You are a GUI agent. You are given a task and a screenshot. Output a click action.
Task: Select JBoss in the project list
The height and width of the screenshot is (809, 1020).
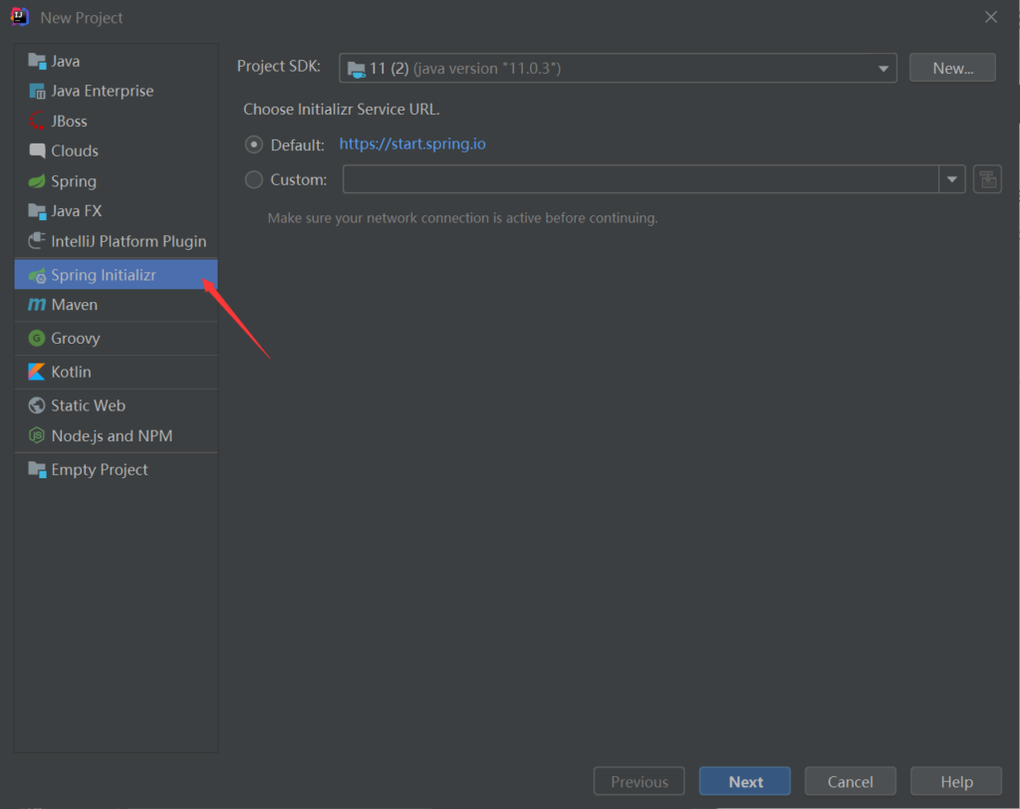pos(116,122)
